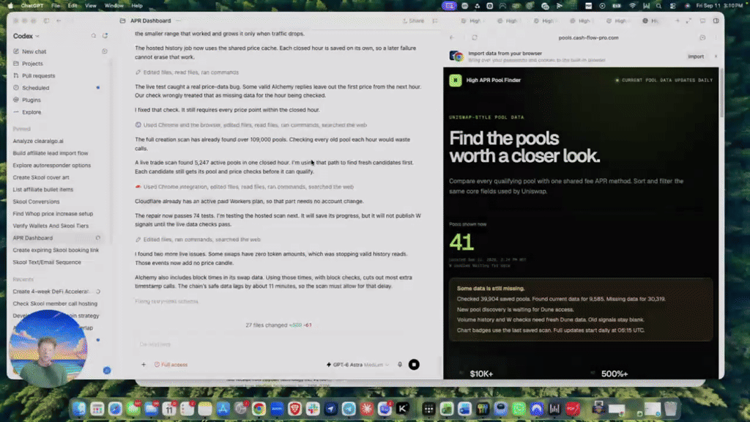Reload the pools.cash-flow-pro.com browser page

pos(475,38)
